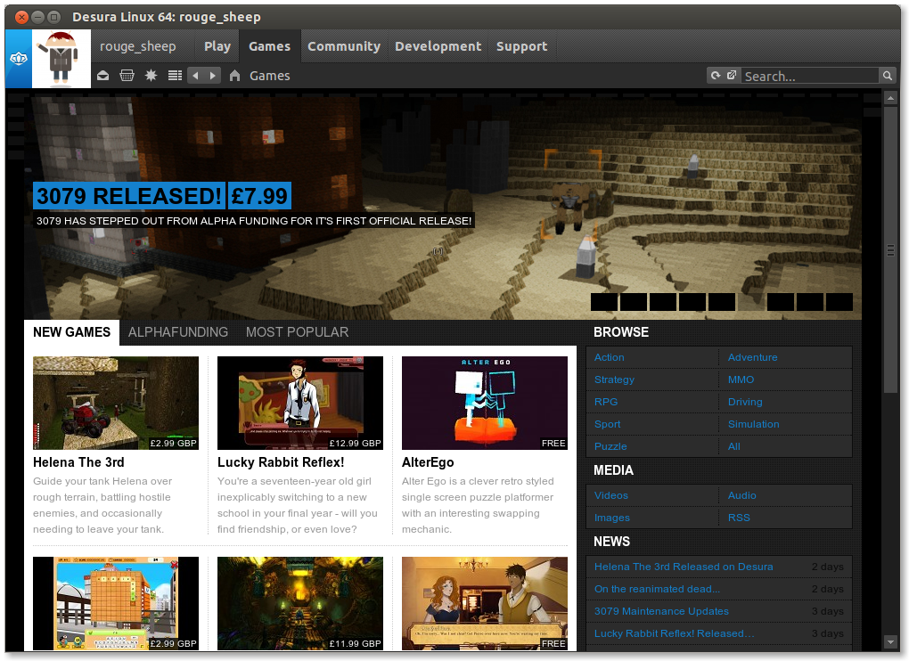909x661 pixels.
Task: Open the Support tab
Action: pos(521,46)
